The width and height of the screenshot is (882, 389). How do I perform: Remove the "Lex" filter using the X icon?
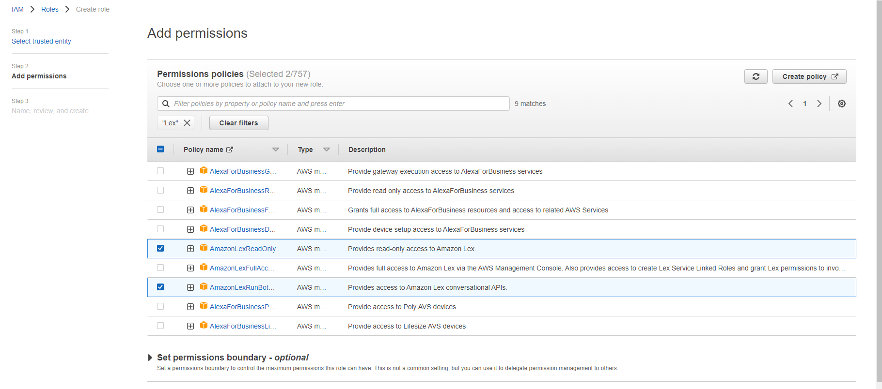click(x=187, y=123)
